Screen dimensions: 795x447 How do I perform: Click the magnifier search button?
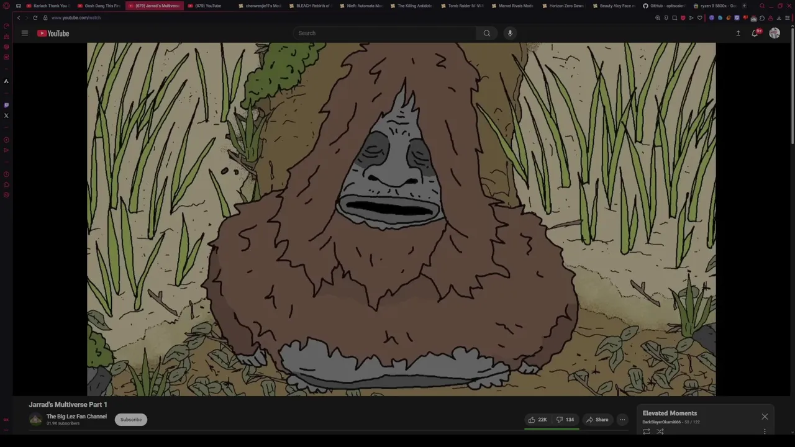tap(487, 33)
